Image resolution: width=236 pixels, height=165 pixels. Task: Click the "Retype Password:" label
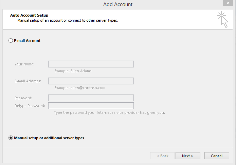30,106
